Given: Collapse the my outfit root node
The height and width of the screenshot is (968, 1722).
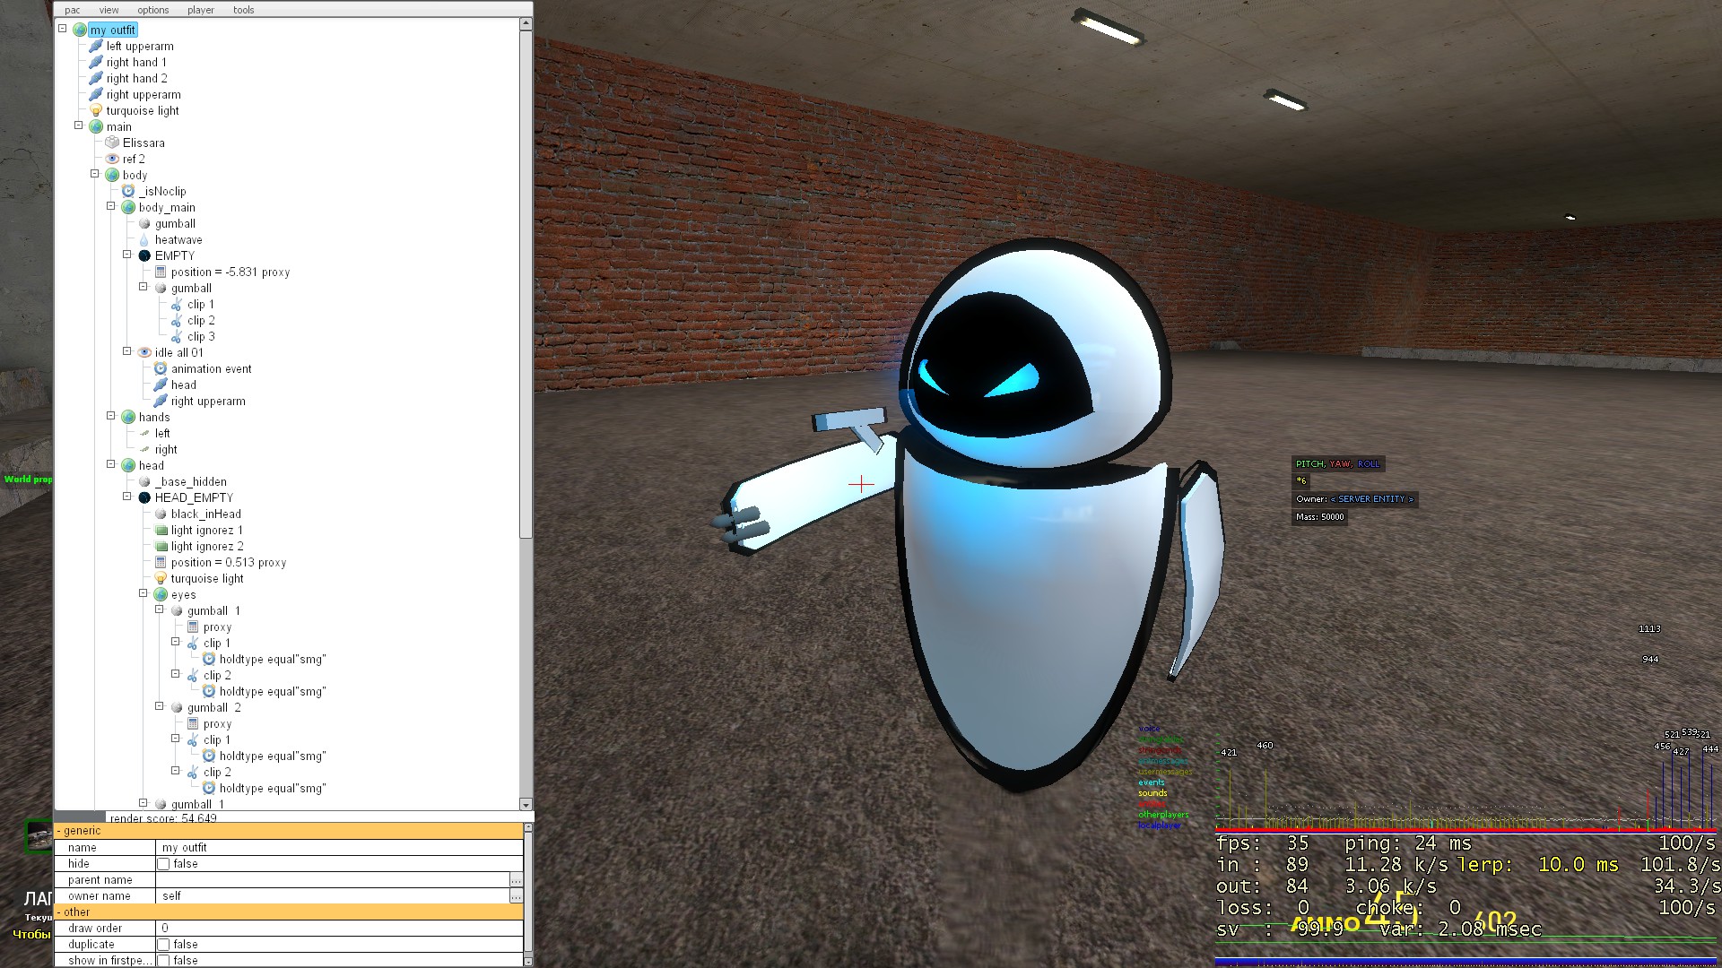Looking at the screenshot, I should tap(63, 29).
